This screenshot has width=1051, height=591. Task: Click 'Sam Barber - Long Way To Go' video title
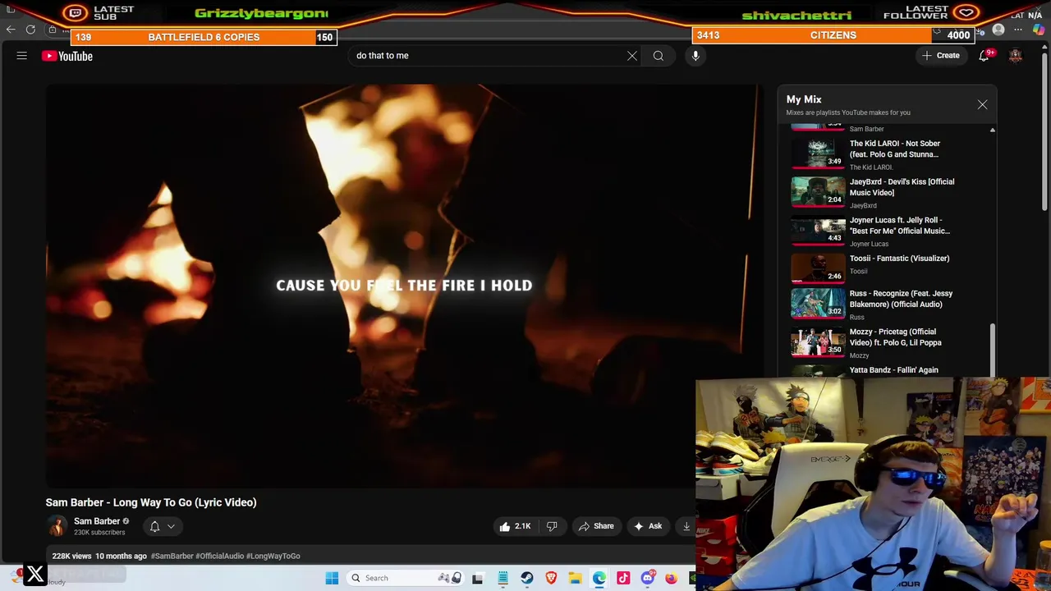(151, 502)
